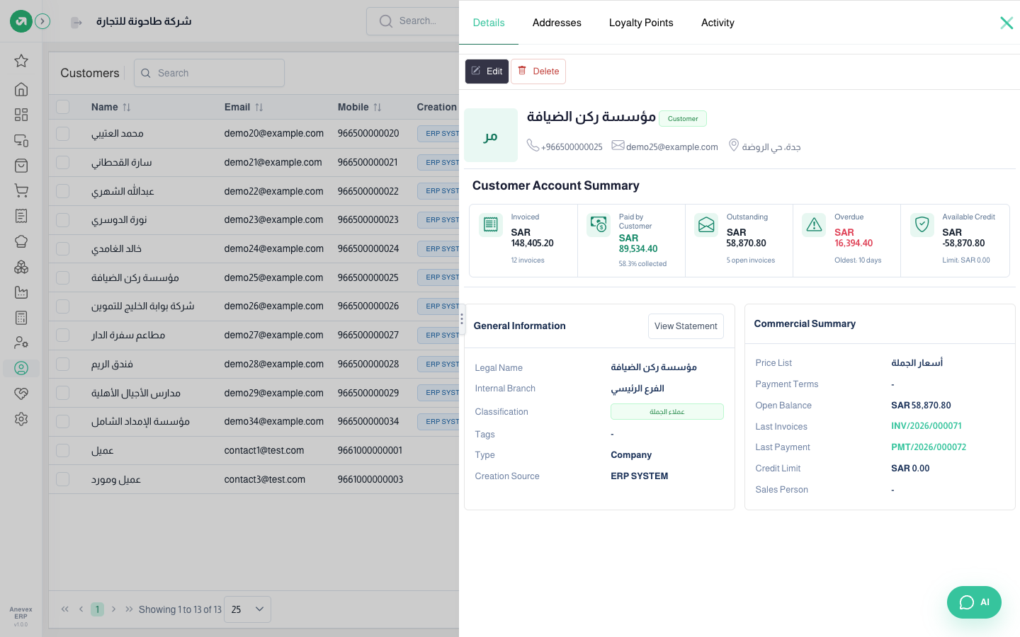Go to next page arrow in pagination
The image size is (1020, 637).
click(113, 609)
